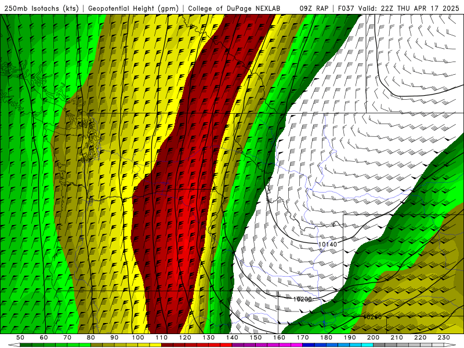
Task: Click the 'F037' forecast hour text
Action: 346,8
